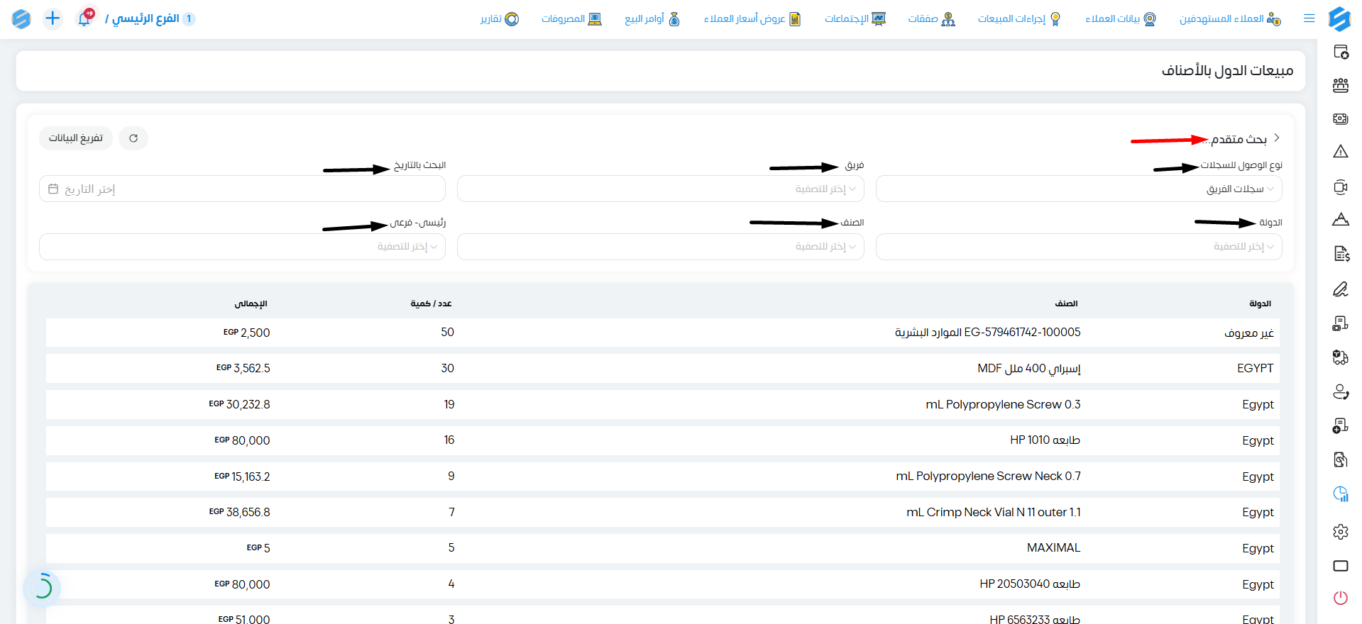Click the EGP 30,232.8 total cell
The image size is (1362, 624).
click(239, 404)
